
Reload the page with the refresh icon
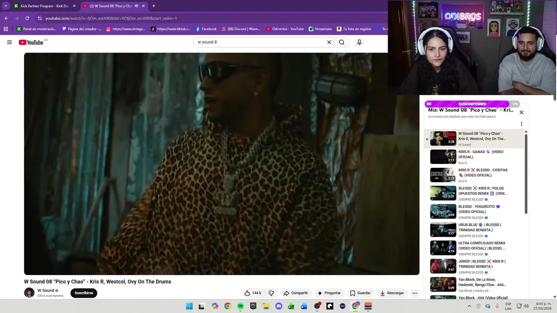[27, 18]
